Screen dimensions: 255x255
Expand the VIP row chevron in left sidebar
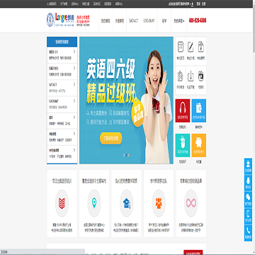point(74,150)
